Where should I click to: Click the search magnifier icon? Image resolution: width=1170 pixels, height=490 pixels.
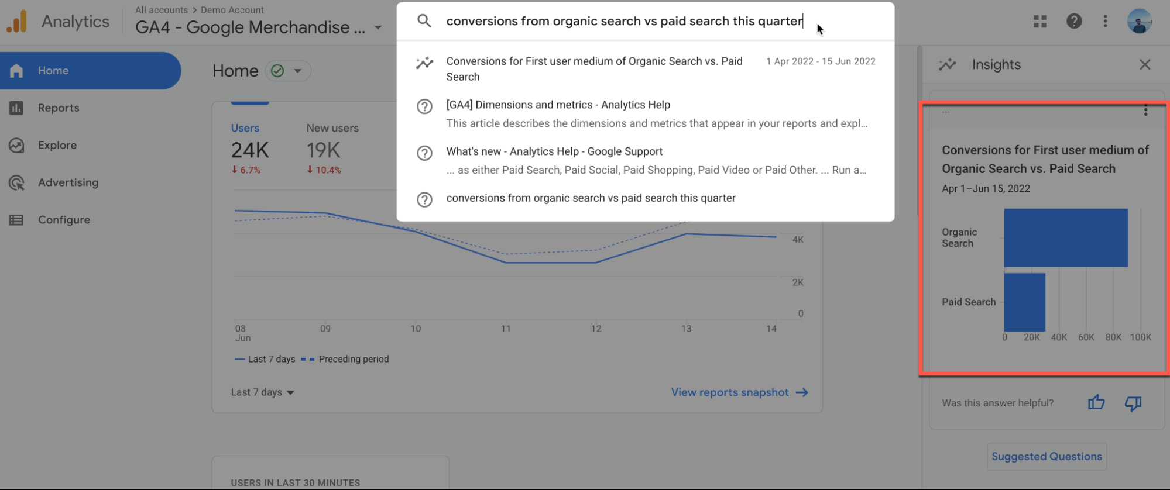coord(424,21)
